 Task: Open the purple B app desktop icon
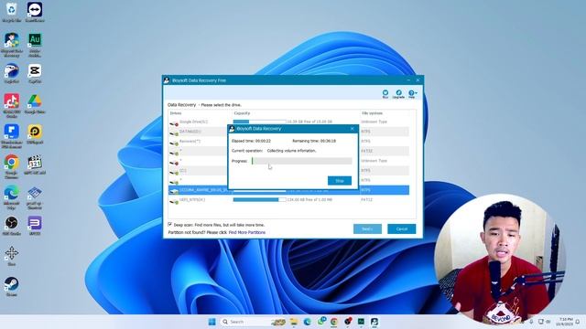35,226
